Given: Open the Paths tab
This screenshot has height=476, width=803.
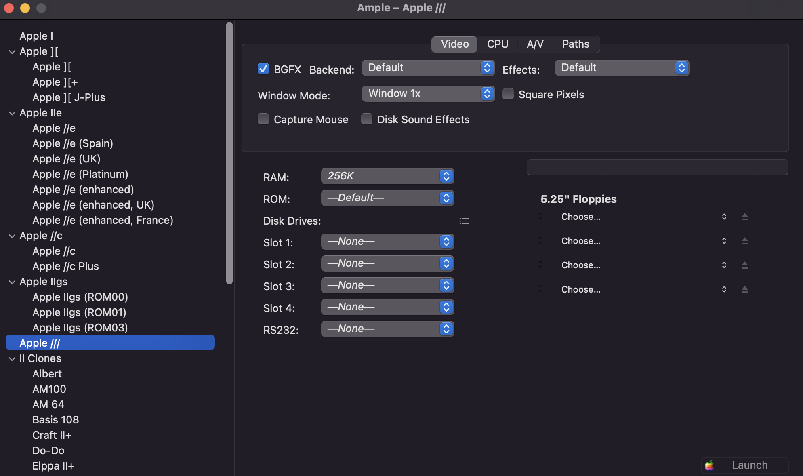Looking at the screenshot, I should click(x=575, y=44).
